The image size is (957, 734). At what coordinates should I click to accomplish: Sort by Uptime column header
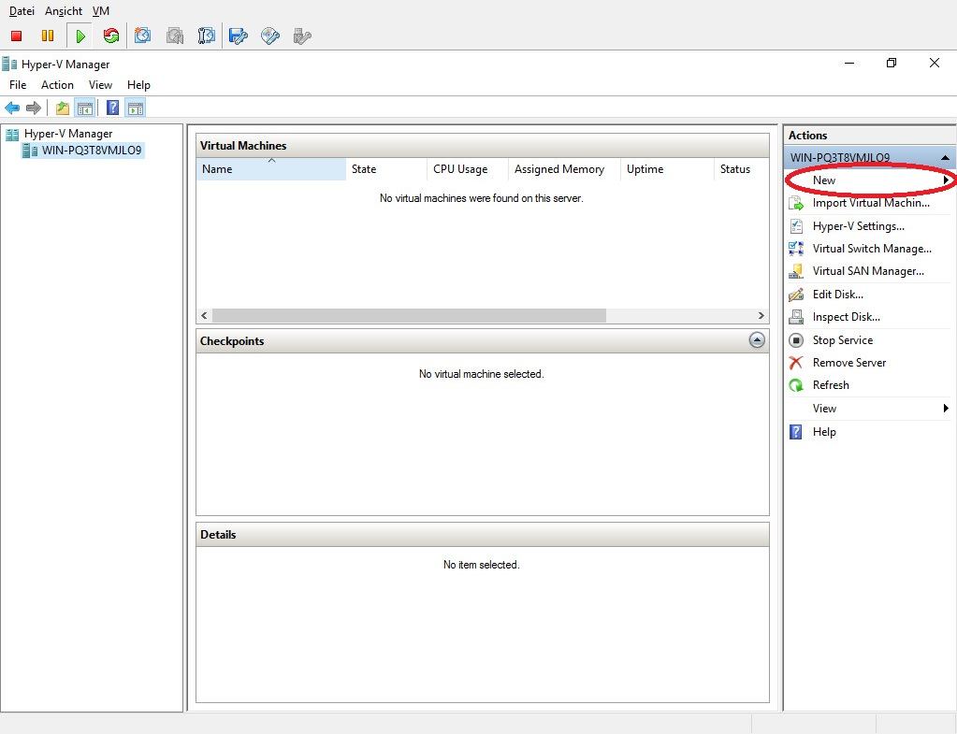667,169
